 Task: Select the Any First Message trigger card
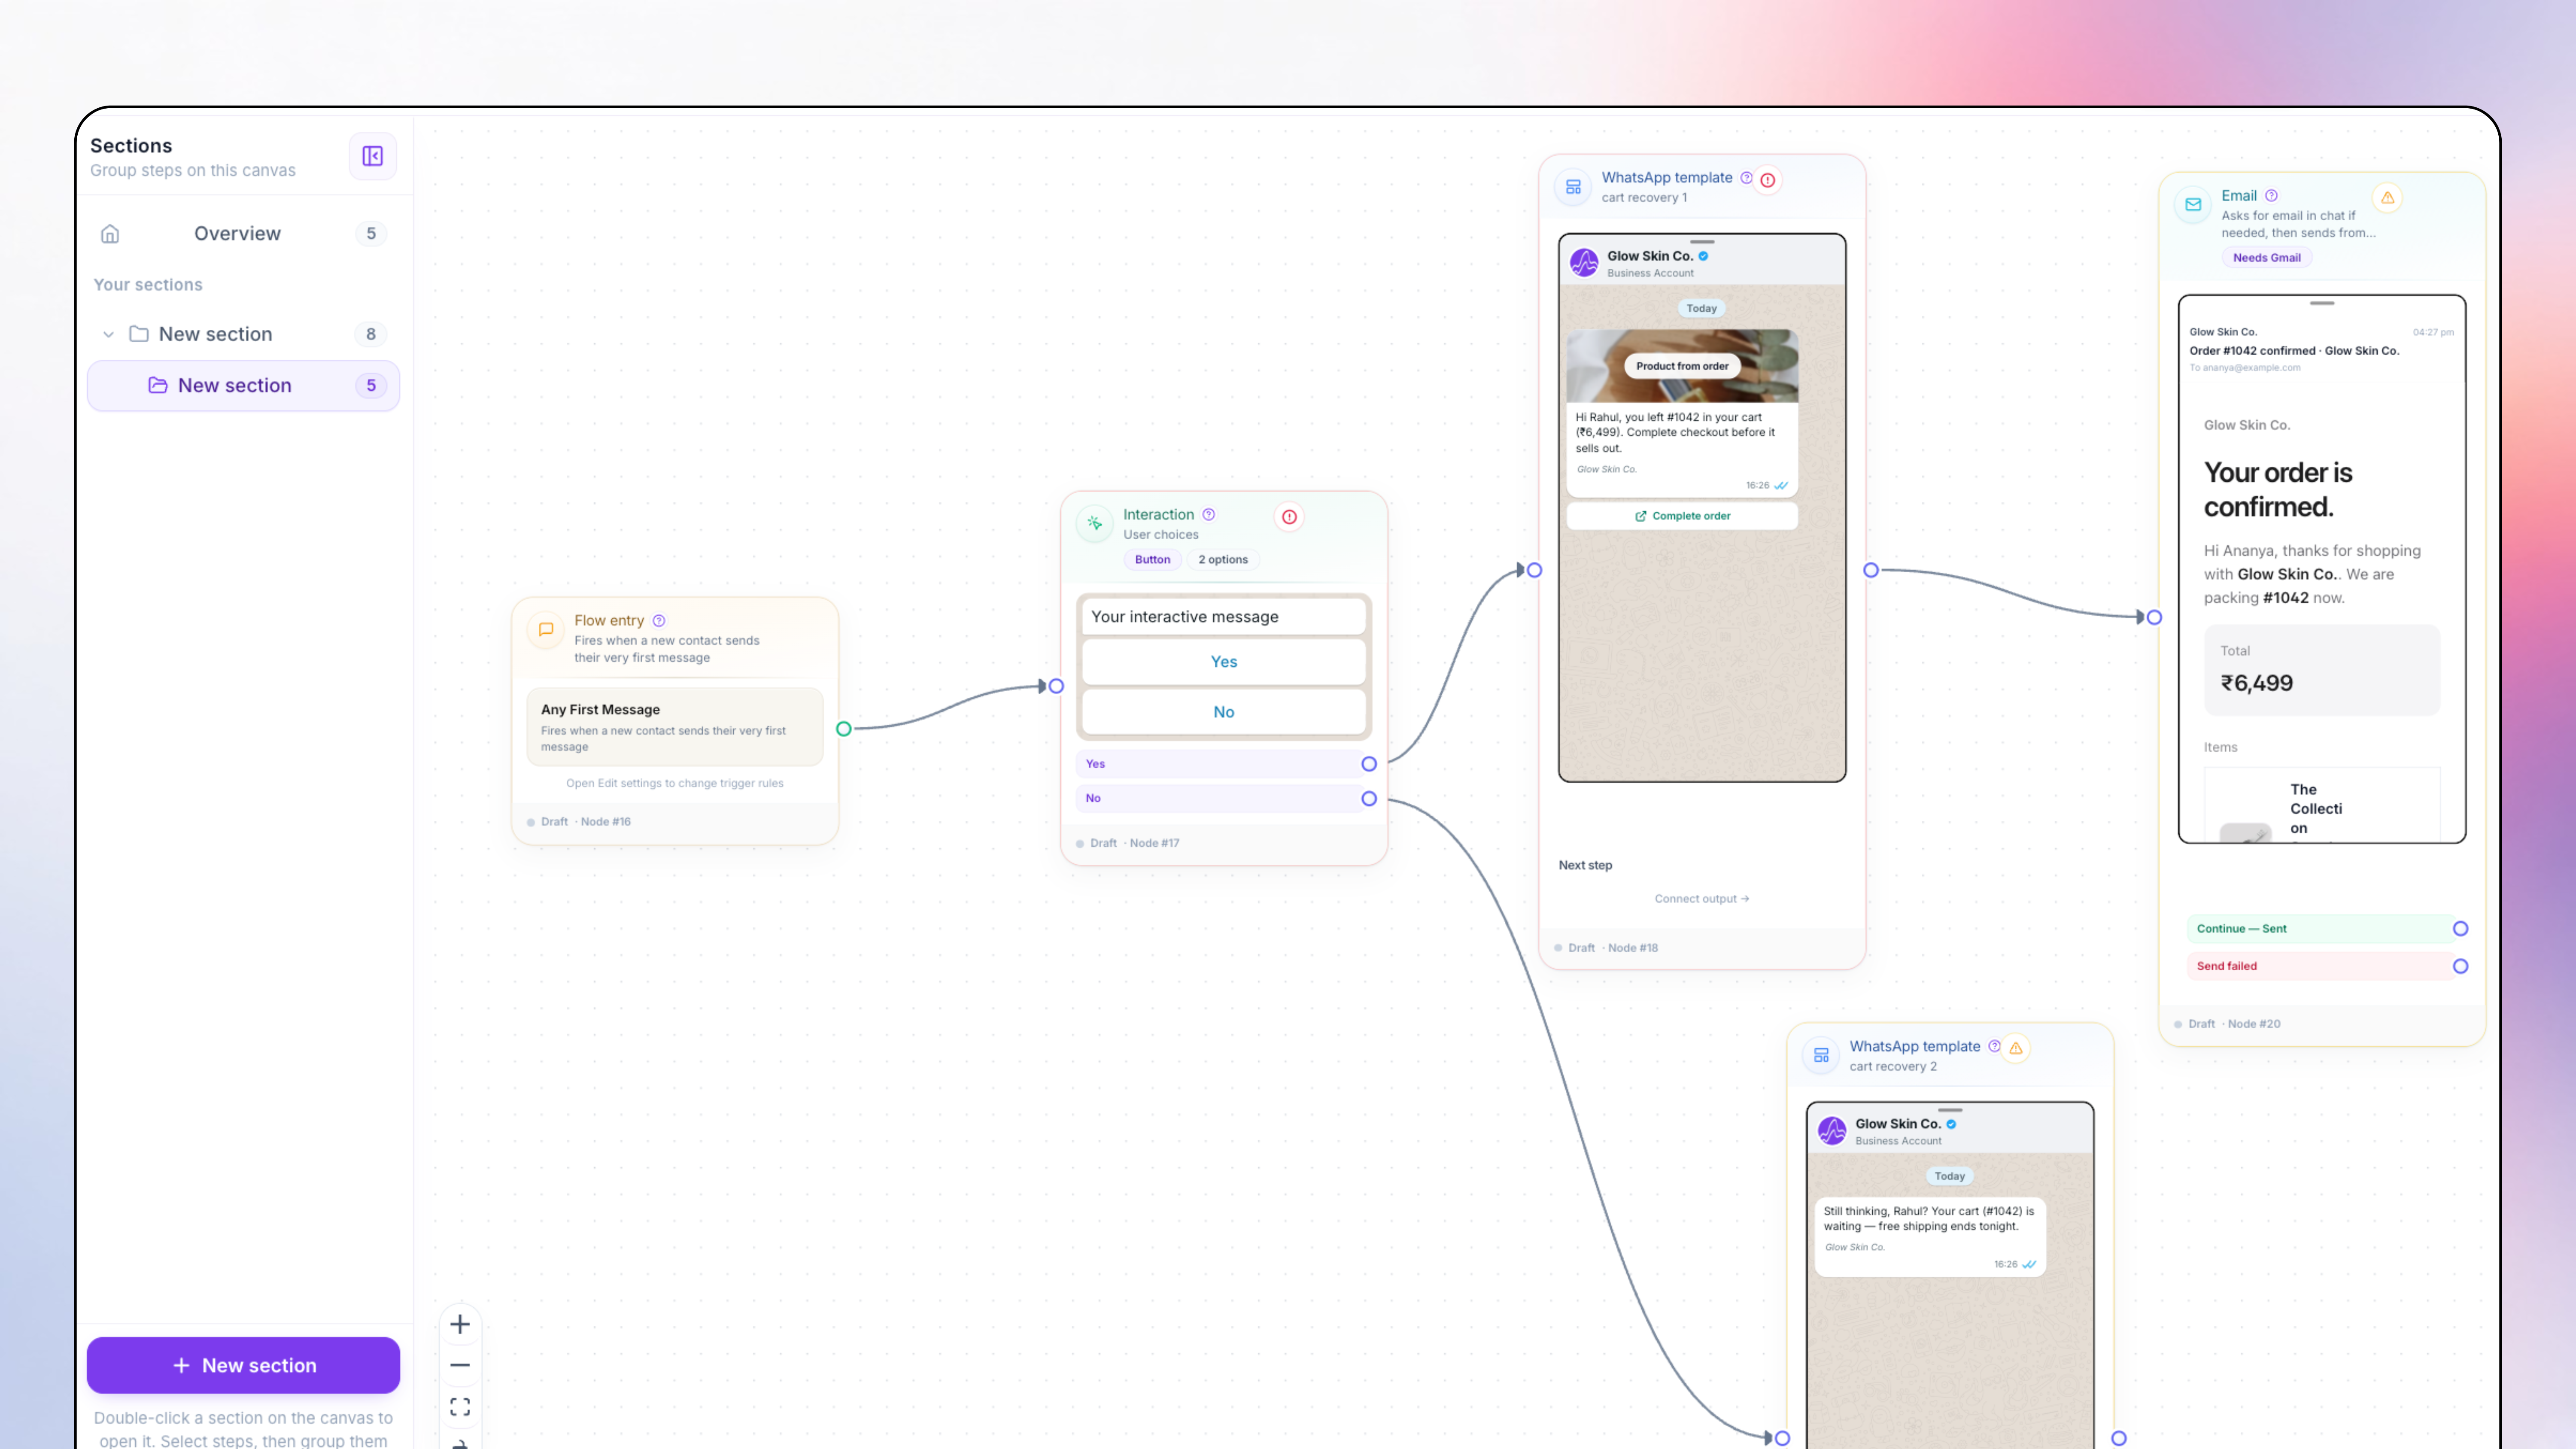(675, 727)
